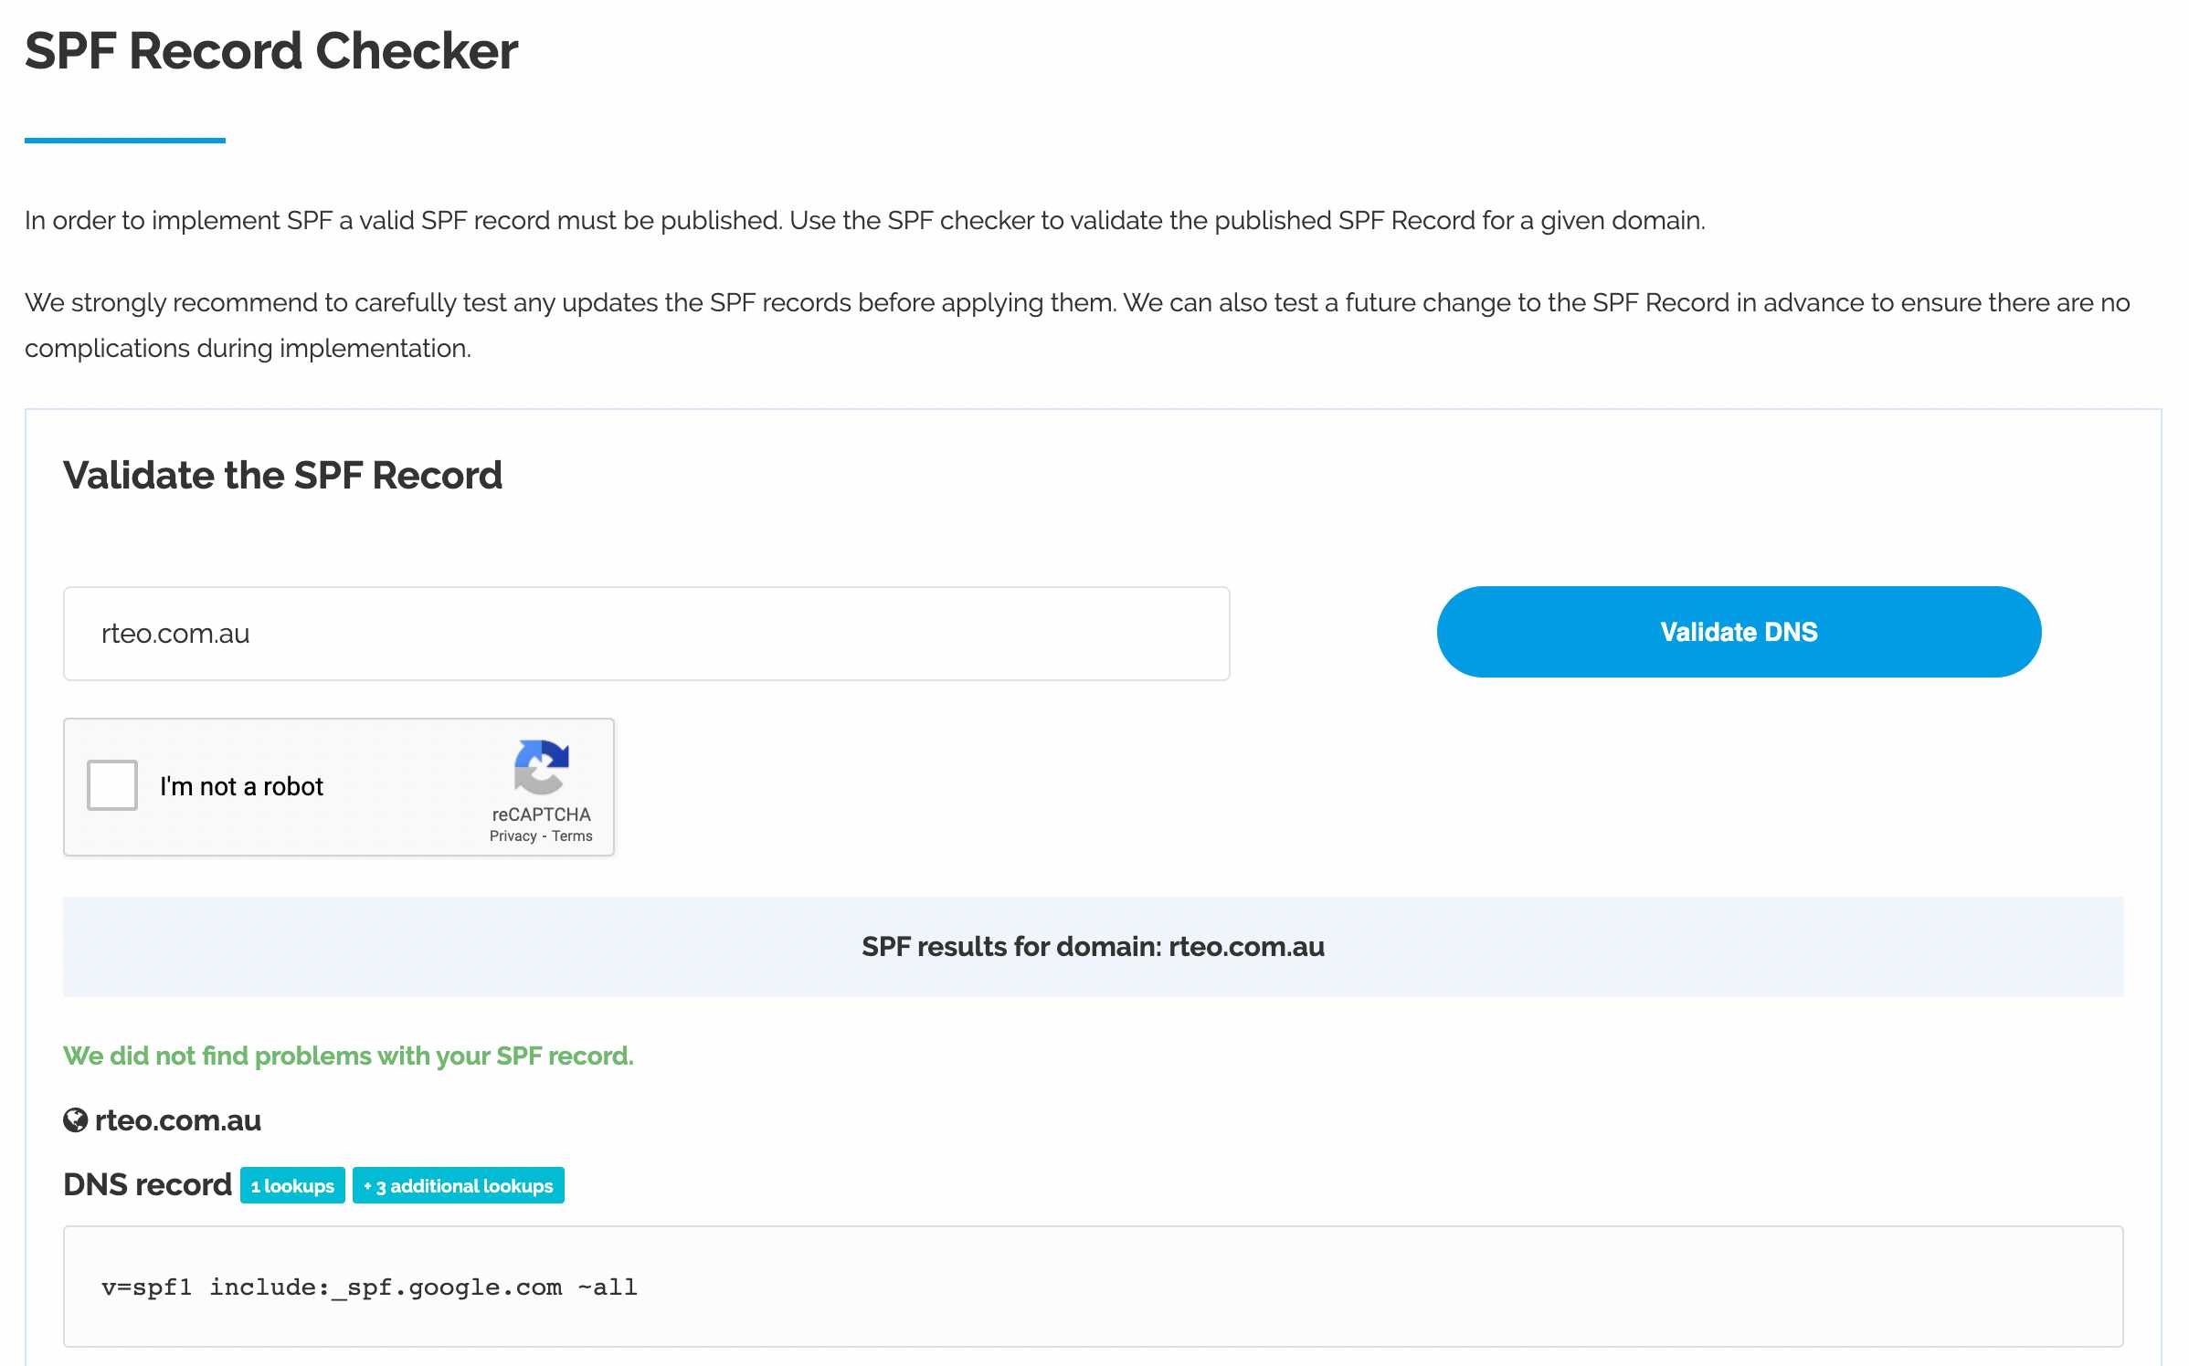This screenshot has width=2189, height=1366.
Task: Click the domain input field containing rteo.com.au
Action: pyautogui.click(x=646, y=634)
